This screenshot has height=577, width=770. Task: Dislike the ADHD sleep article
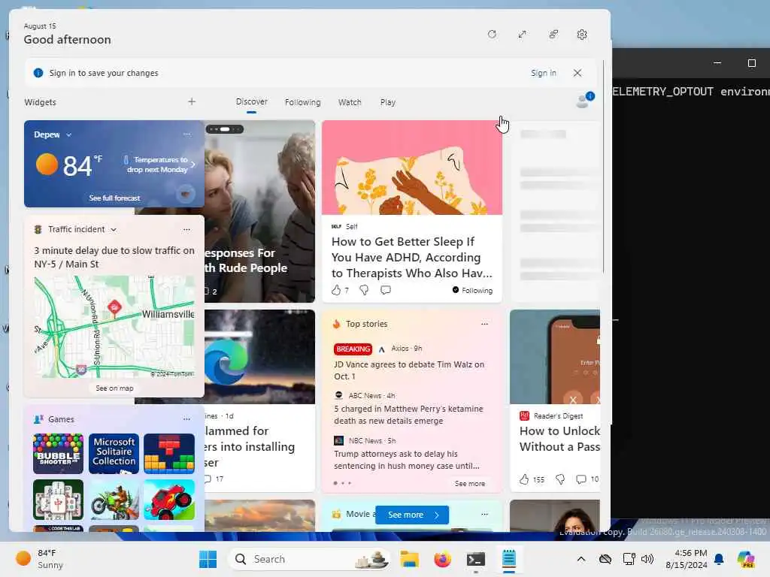pyautogui.click(x=364, y=290)
